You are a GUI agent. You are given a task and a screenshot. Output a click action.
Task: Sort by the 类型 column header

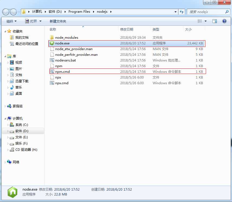(x=167, y=29)
